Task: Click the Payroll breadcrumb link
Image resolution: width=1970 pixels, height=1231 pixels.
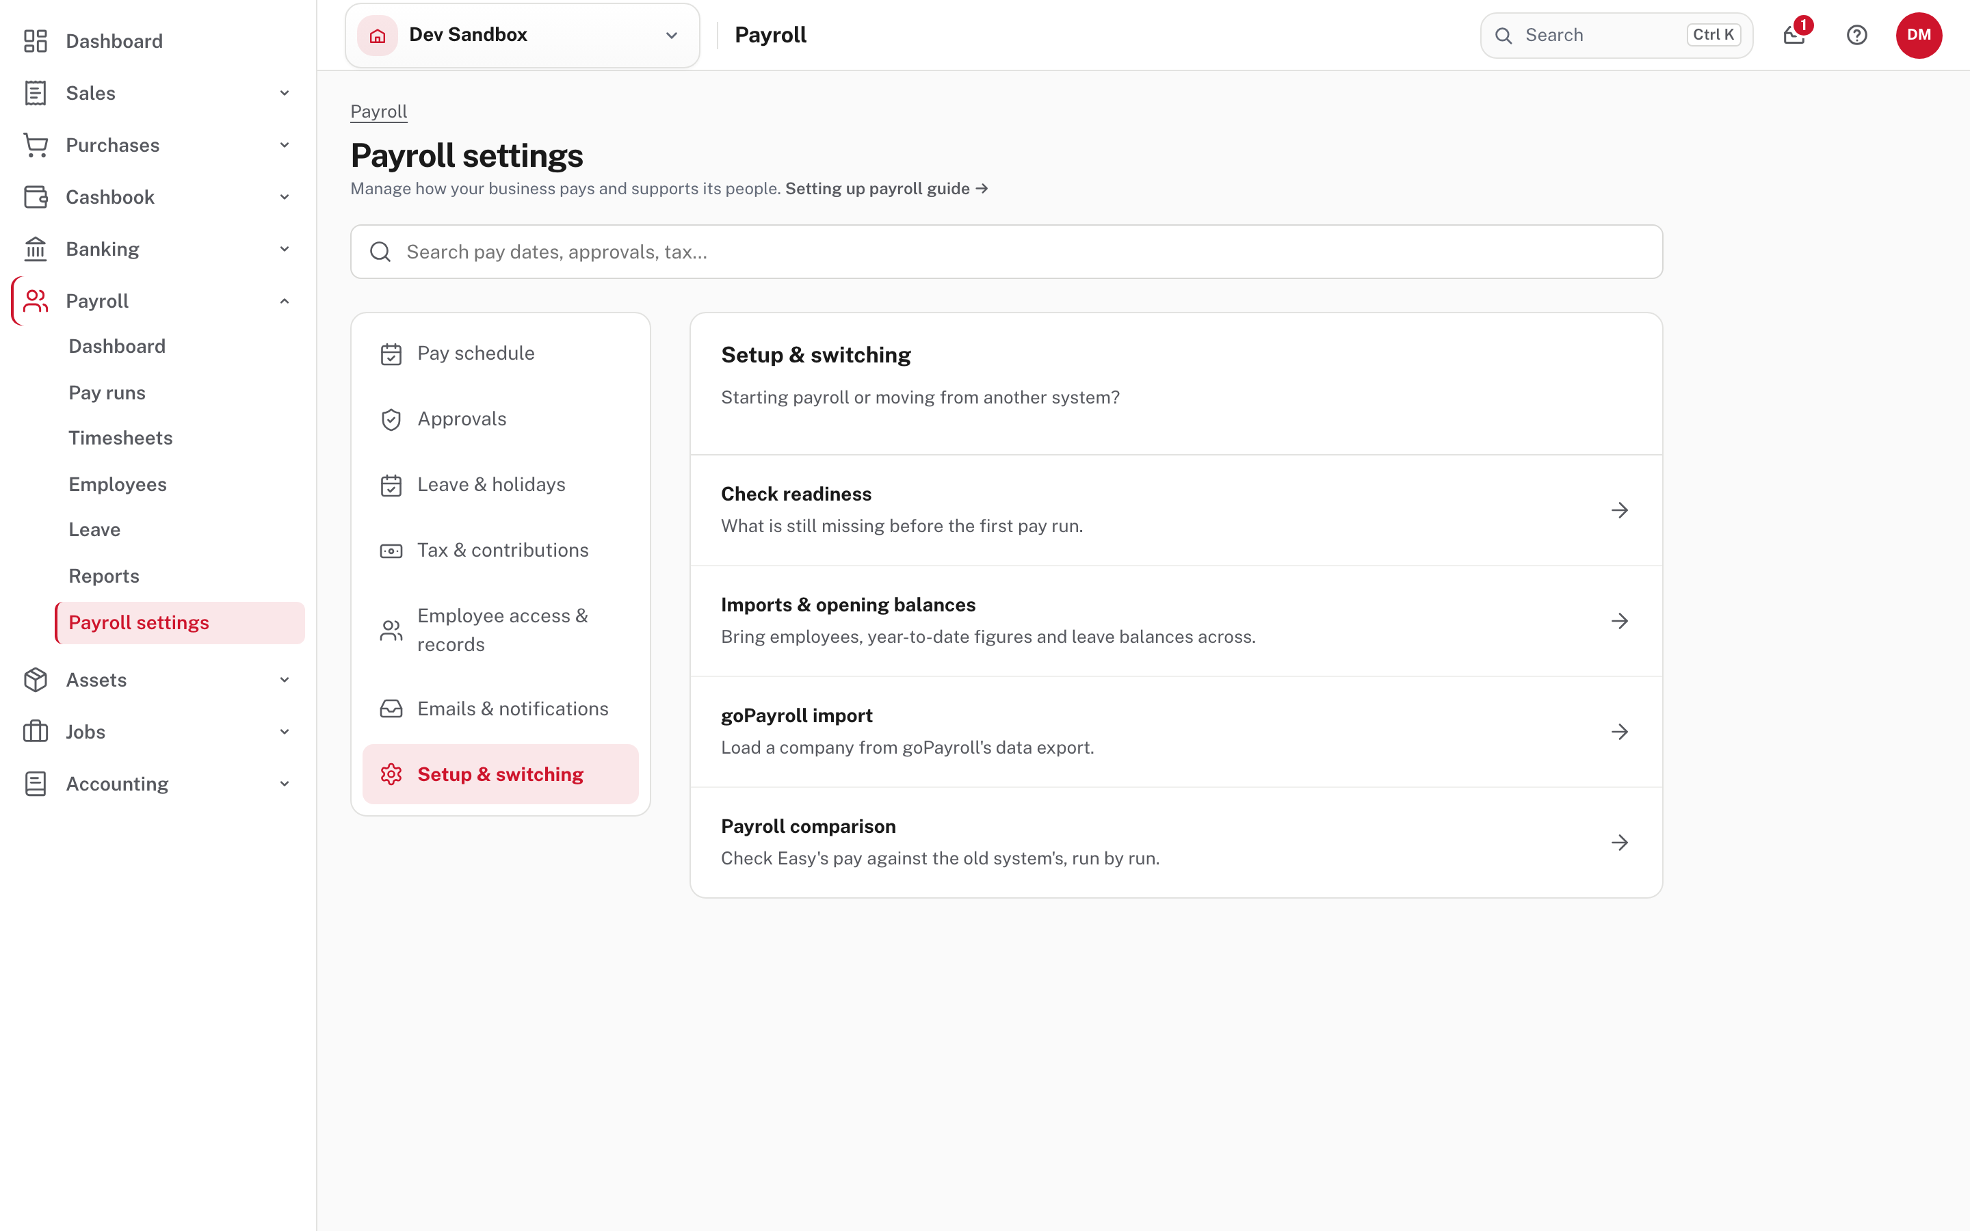Action: (x=378, y=111)
